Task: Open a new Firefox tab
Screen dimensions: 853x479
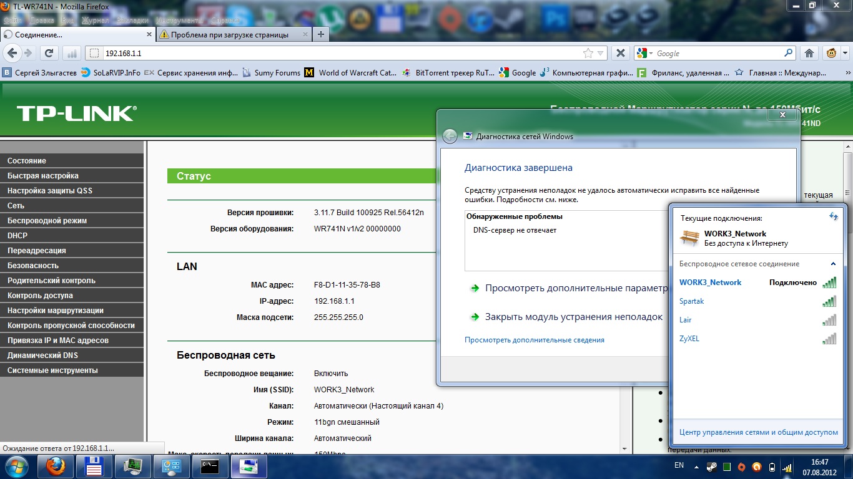Action: coord(321,34)
